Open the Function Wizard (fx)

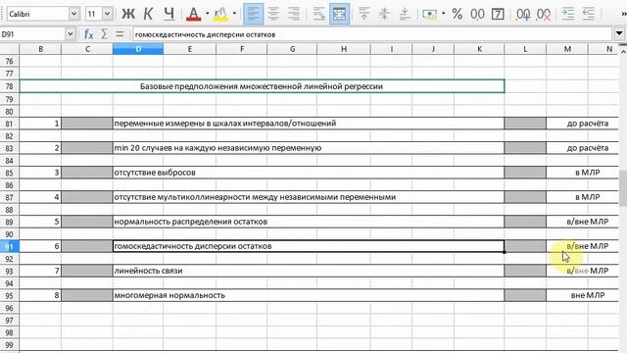pos(88,34)
